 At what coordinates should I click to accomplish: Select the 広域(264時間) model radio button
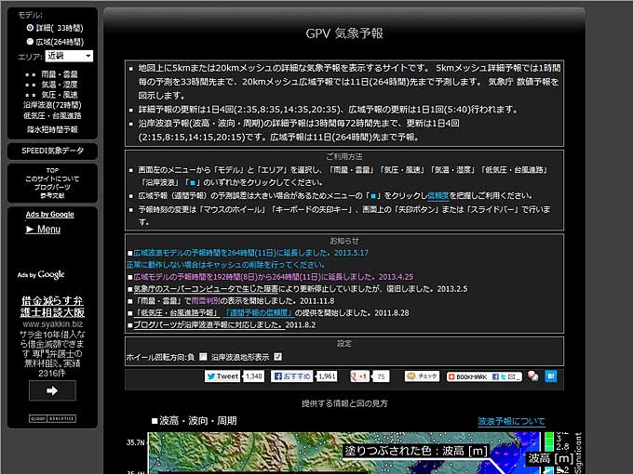30,42
